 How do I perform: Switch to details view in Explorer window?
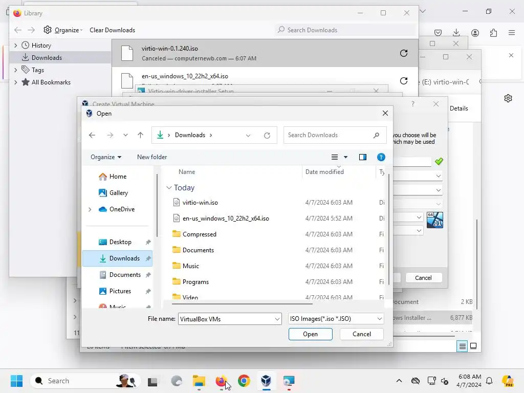point(462,346)
